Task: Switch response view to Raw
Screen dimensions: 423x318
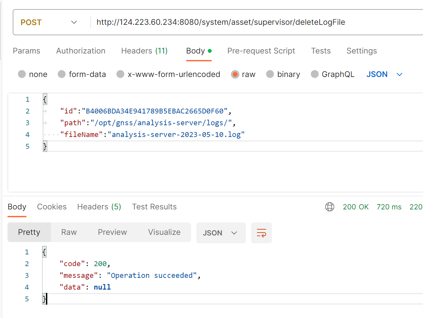Action: tap(69, 232)
